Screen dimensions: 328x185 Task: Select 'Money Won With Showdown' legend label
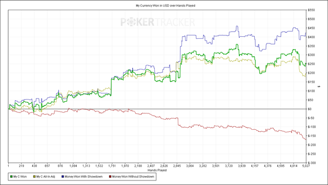tap(84, 177)
